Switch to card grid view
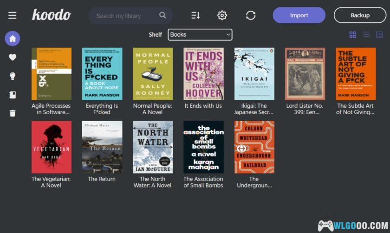 click(352, 35)
